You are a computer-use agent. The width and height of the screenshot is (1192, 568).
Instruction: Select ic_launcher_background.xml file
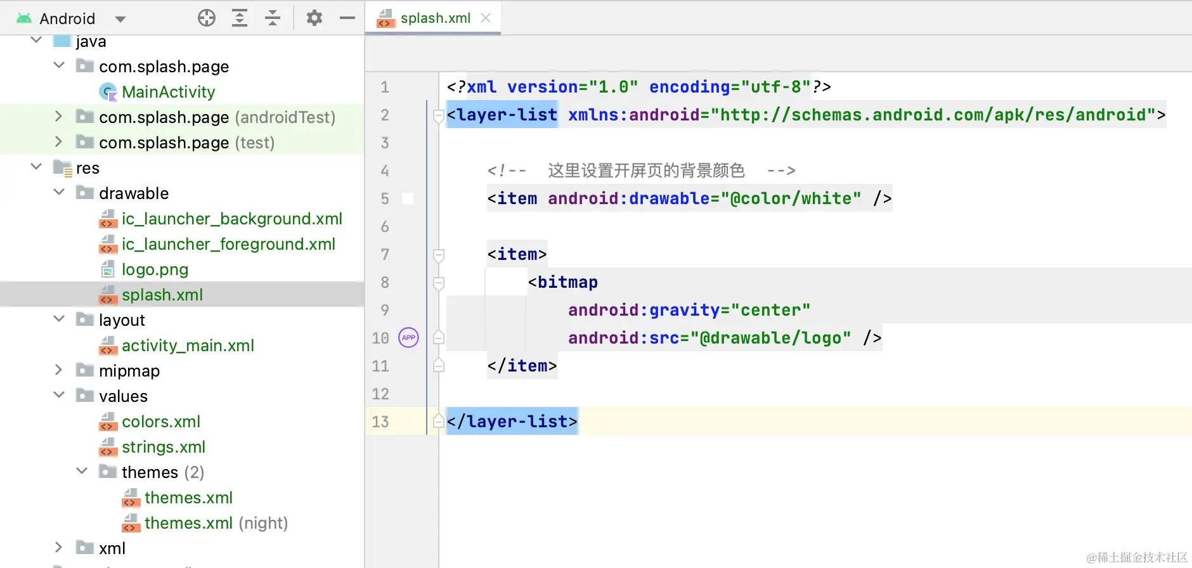point(232,219)
